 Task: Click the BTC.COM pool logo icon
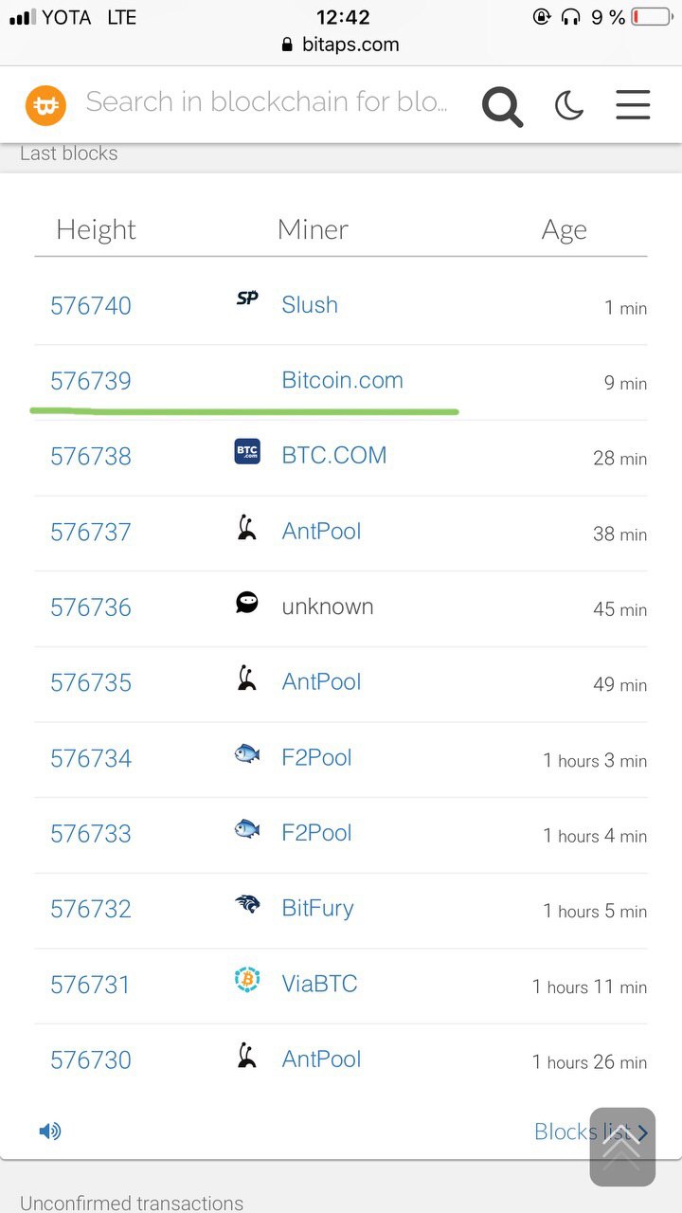pos(247,451)
